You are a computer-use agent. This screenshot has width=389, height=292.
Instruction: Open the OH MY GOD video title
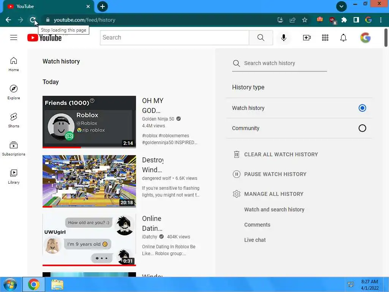click(153, 106)
